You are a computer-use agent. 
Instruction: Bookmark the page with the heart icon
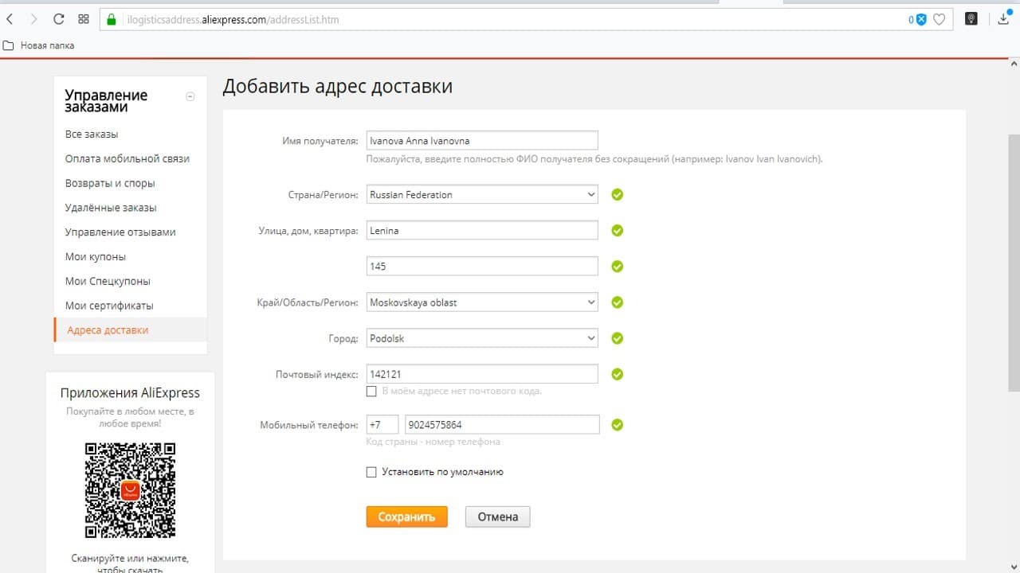[940, 19]
